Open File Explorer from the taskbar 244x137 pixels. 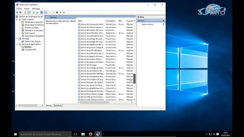pos(83,134)
